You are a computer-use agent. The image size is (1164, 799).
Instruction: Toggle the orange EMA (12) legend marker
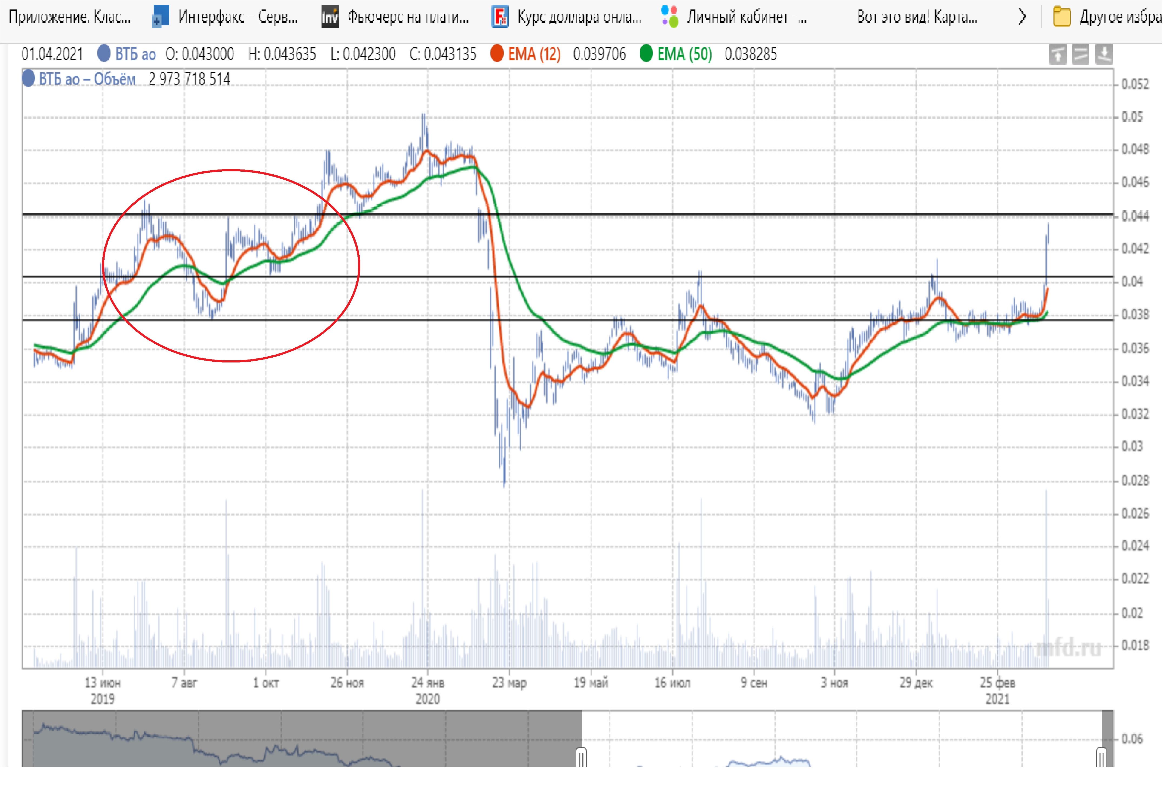pos(497,53)
